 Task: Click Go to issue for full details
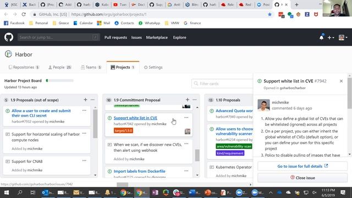click(302, 166)
